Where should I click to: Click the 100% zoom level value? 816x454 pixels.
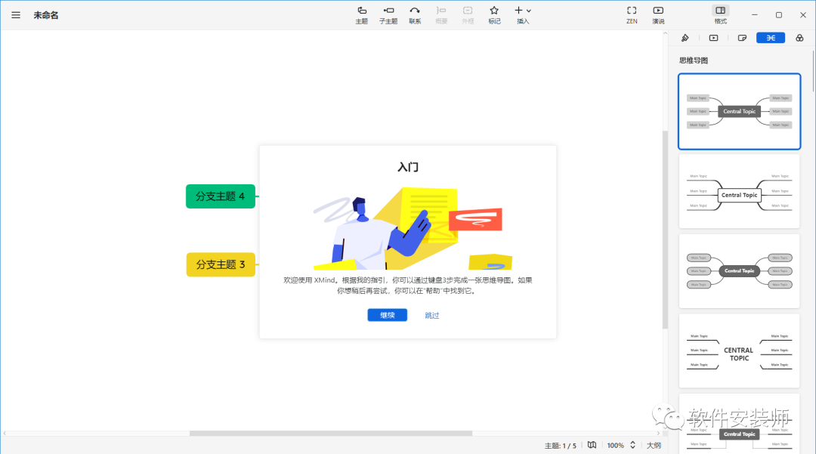click(x=615, y=446)
